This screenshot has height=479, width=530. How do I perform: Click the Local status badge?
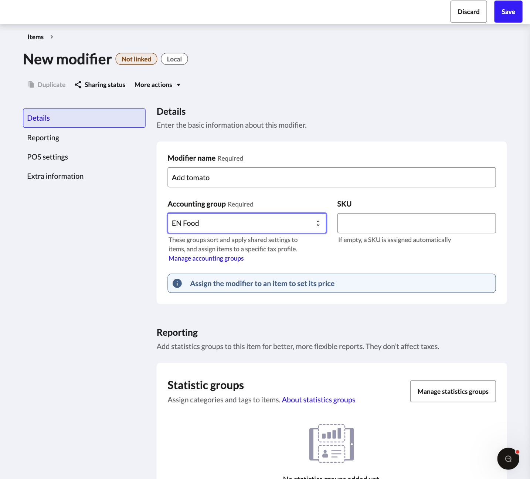pos(174,59)
